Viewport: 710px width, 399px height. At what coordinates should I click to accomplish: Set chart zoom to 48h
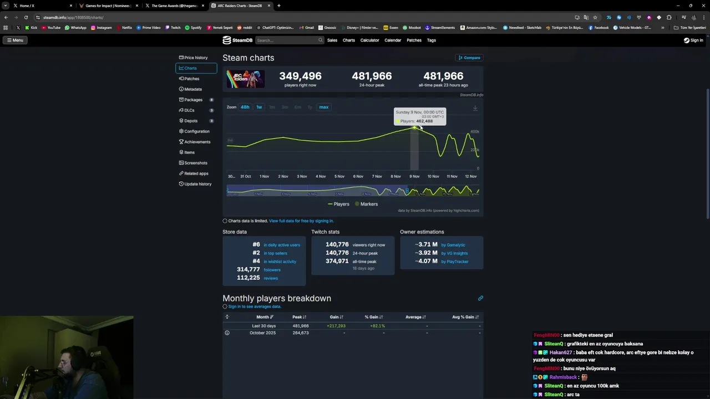coord(245,107)
